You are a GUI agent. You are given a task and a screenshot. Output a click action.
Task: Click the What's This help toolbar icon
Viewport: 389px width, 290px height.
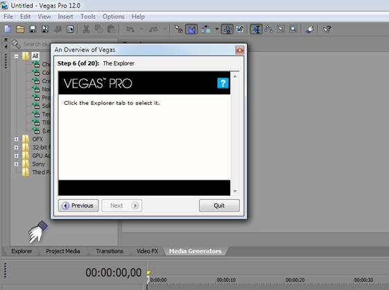[x=327, y=29]
